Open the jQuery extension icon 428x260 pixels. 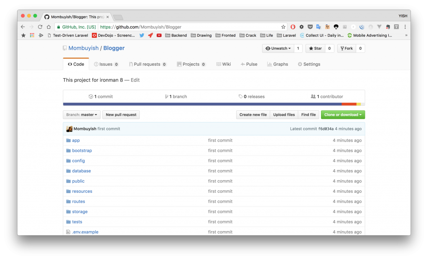[x=362, y=27]
